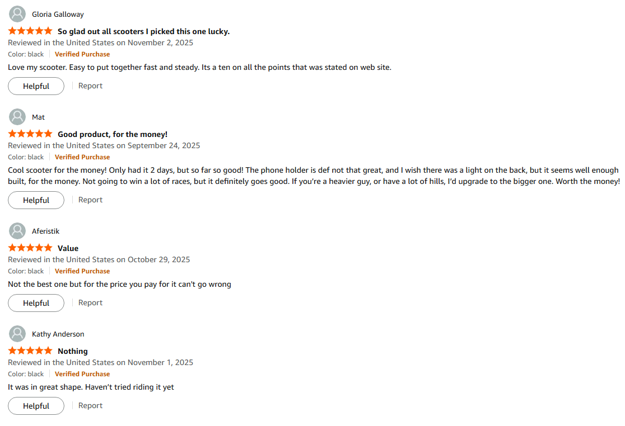This screenshot has width=625, height=426.
Task: Mark Mat's review as Helpful
Action: [x=36, y=200]
